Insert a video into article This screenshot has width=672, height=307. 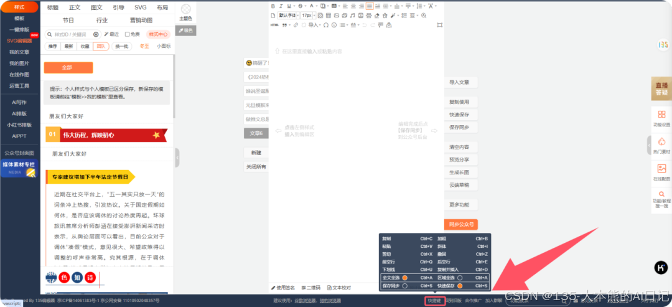360,16
